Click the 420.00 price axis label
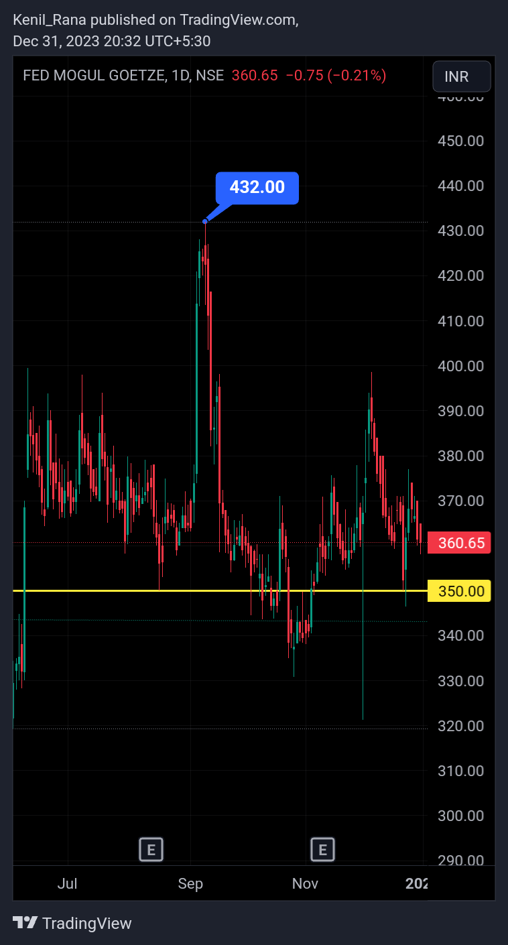The width and height of the screenshot is (508, 945). (460, 275)
